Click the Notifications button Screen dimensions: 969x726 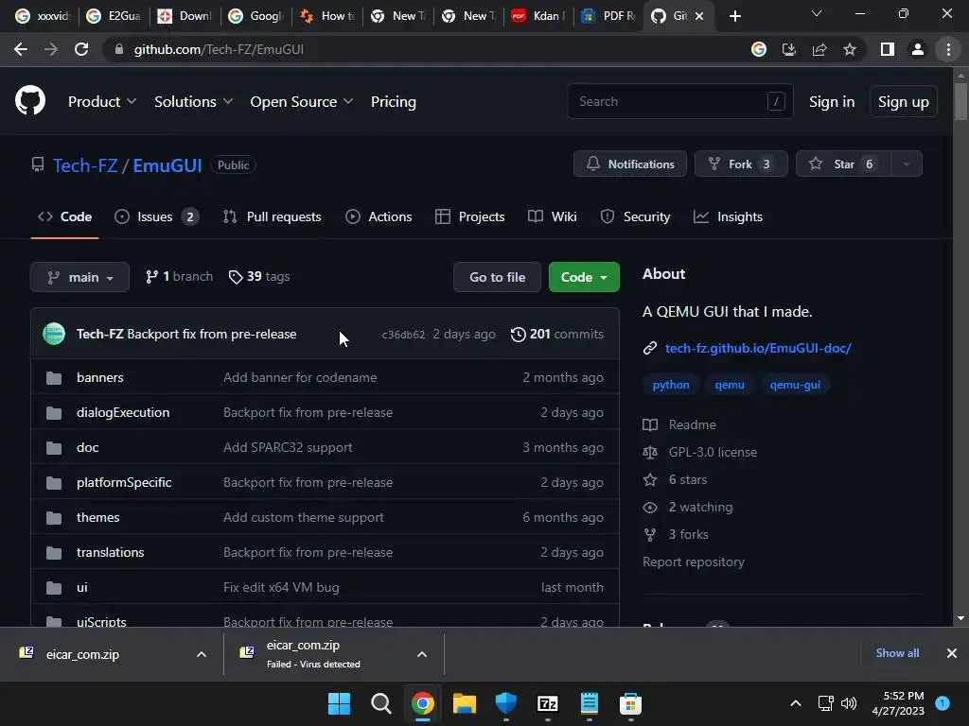629,164
